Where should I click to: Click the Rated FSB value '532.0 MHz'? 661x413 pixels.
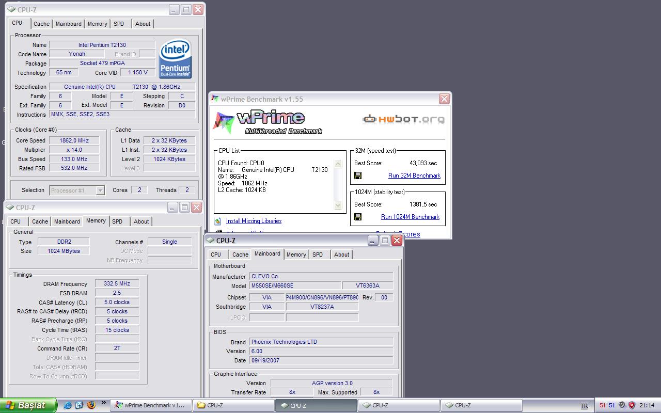click(x=74, y=168)
